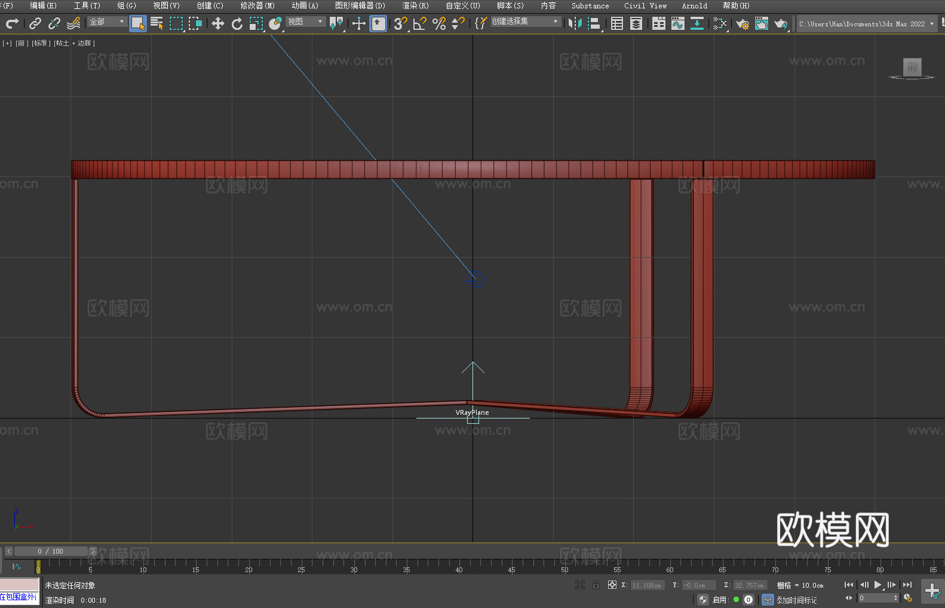
Task: Choose Rectangular Selection Region icon
Action: [176, 23]
